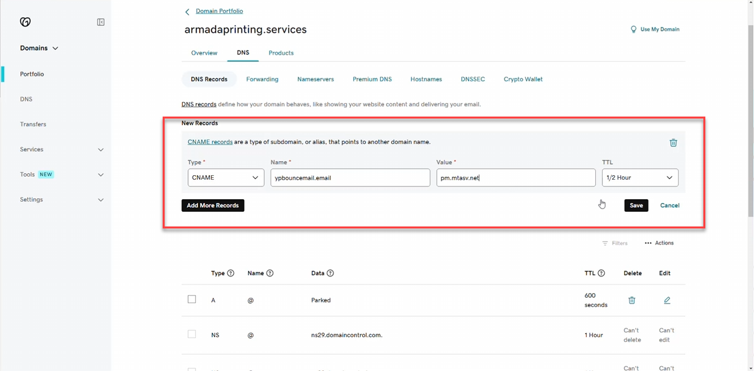Image resolution: width=754 pixels, height=371 pixels.
Task: Open the Premium DNS sub-tab
Action: click(x=372, y=79)
